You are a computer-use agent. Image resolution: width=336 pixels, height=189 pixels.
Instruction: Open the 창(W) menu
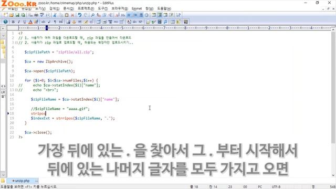click(x=149, y=8)
